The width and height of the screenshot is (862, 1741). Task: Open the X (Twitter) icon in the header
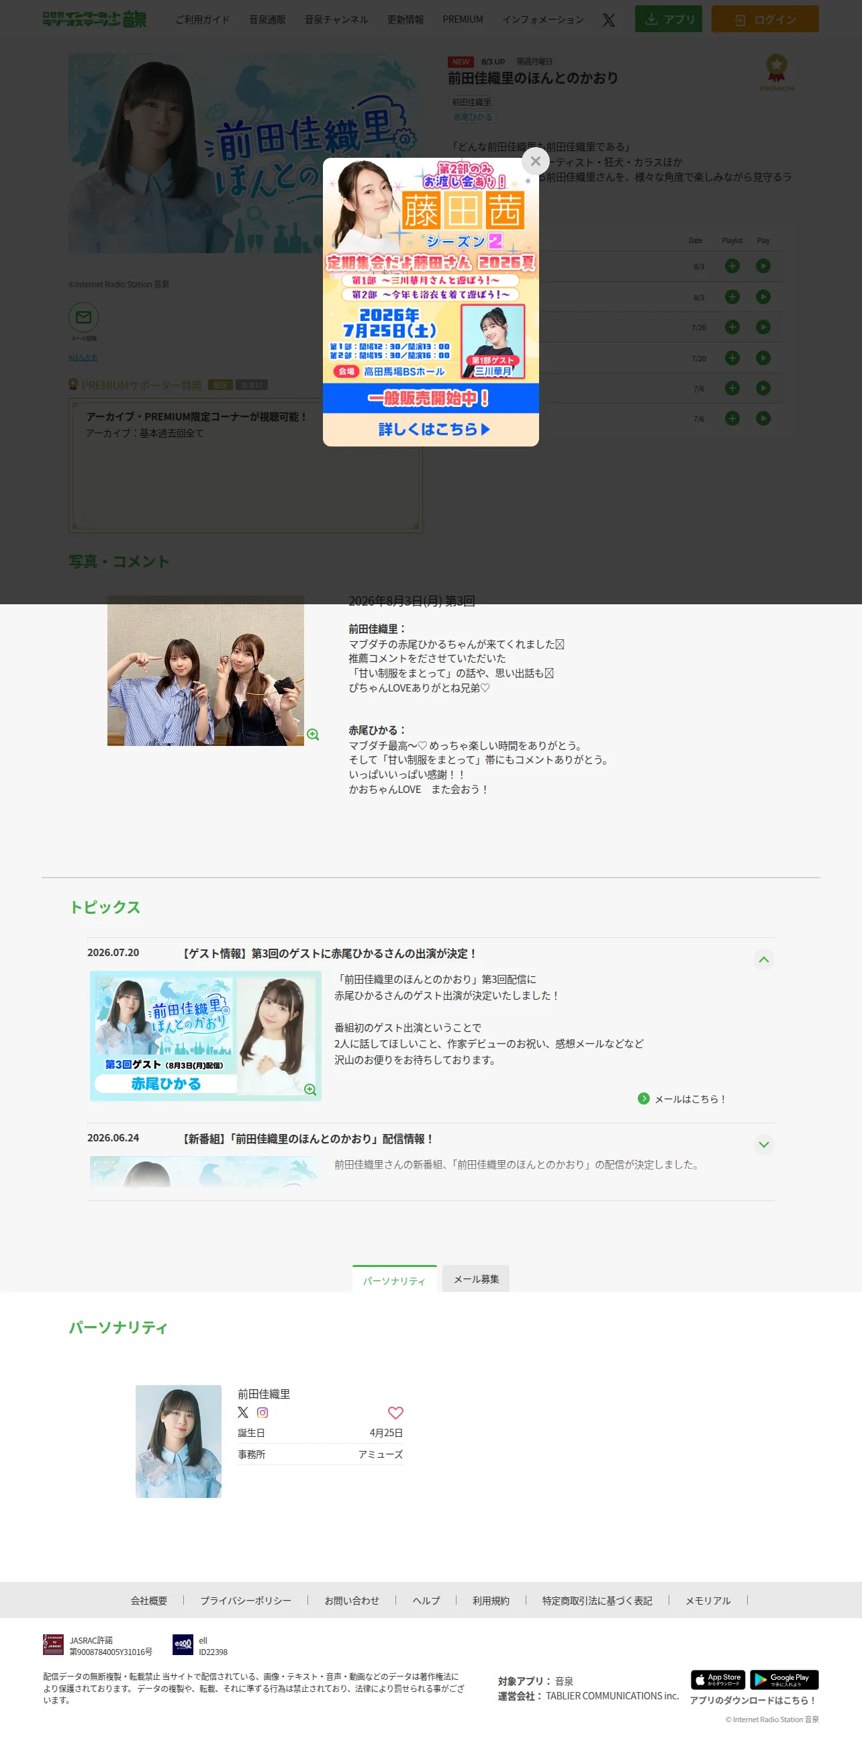pyautogui.click(x=609, y=19)
